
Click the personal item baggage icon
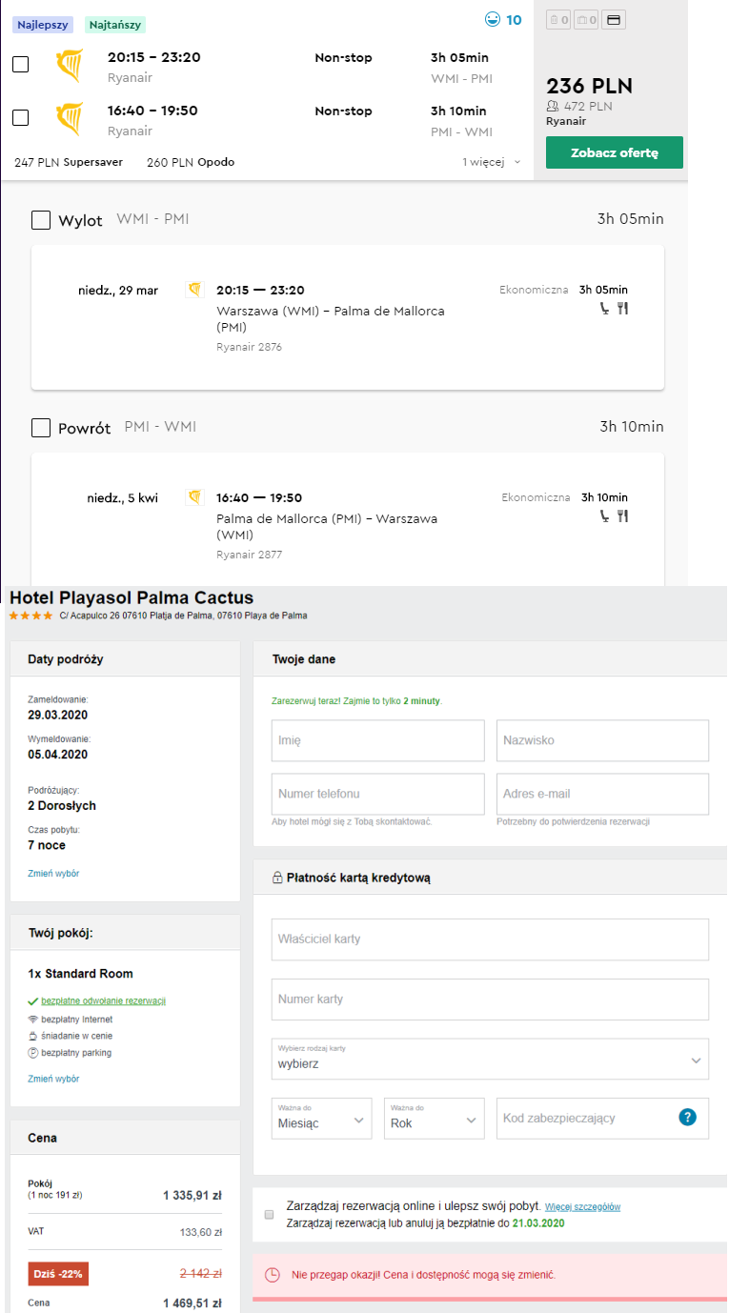coord(557,19)
